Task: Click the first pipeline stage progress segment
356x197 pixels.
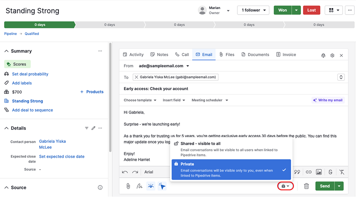Action: [40, 25]
